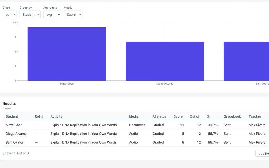
Task: Open the Group by Student dropdown
Action: (30, 15)
